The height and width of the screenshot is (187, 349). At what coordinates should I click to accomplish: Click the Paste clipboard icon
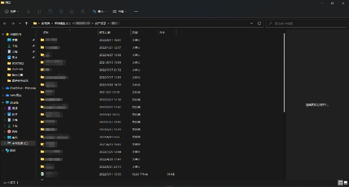[51, 11]
